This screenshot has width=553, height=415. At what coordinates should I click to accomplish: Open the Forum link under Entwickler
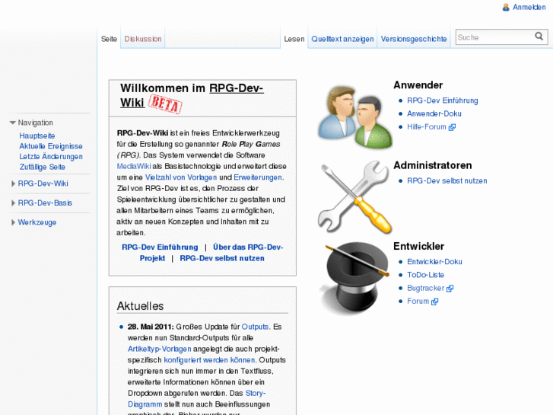pyautogui.click(x=418, y=302)
